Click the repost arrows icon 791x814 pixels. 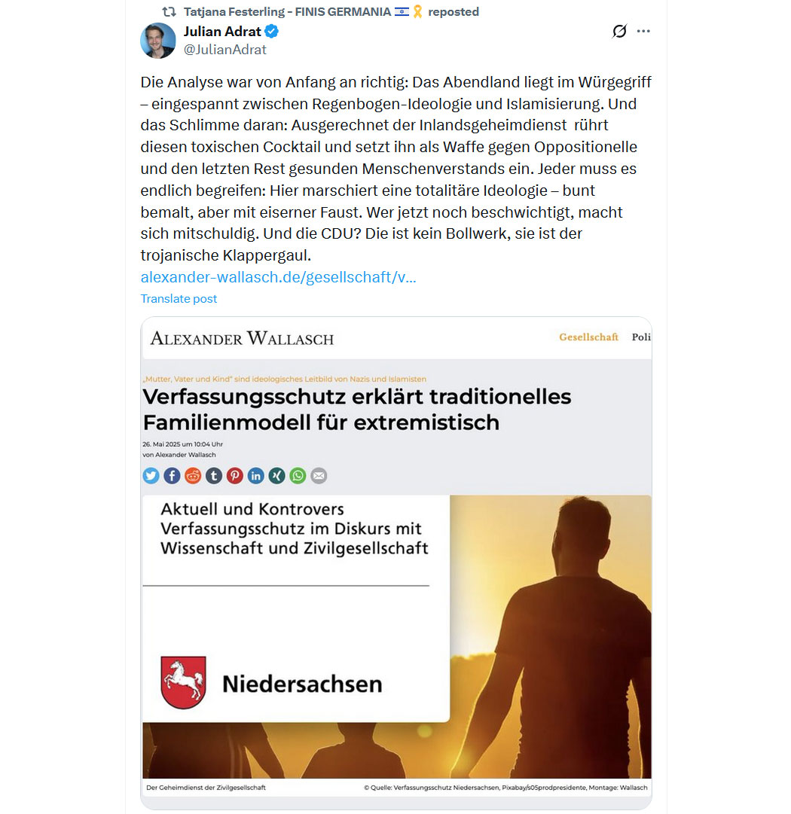click(x=169, y=11)
